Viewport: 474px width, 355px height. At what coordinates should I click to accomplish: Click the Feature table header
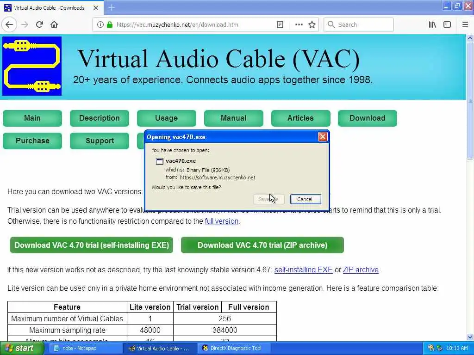click(x=67, y=307)
